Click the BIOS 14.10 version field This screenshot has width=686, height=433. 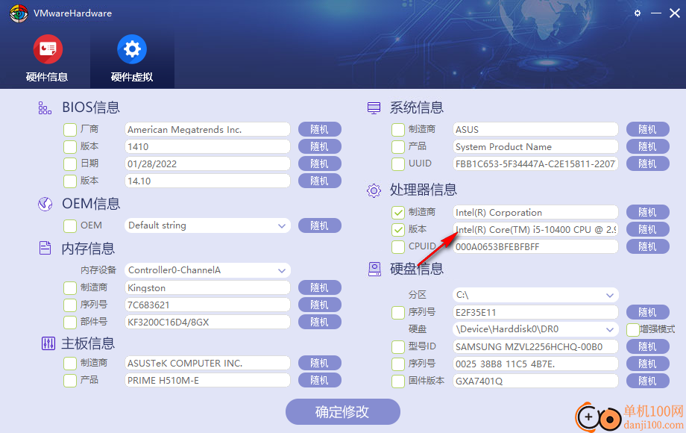click(x=207, y=181)
